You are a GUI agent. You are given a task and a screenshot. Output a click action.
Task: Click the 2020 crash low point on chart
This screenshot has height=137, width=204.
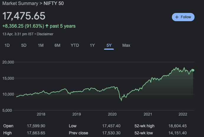(x=121, y=101)
